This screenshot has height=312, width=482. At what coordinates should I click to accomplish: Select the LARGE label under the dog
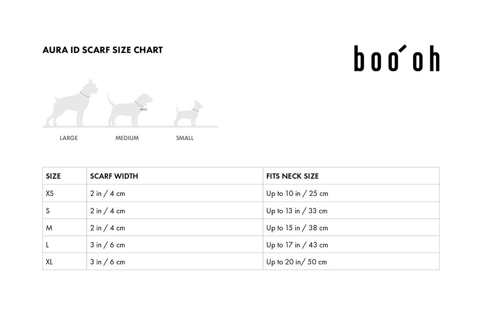(69, 138)
